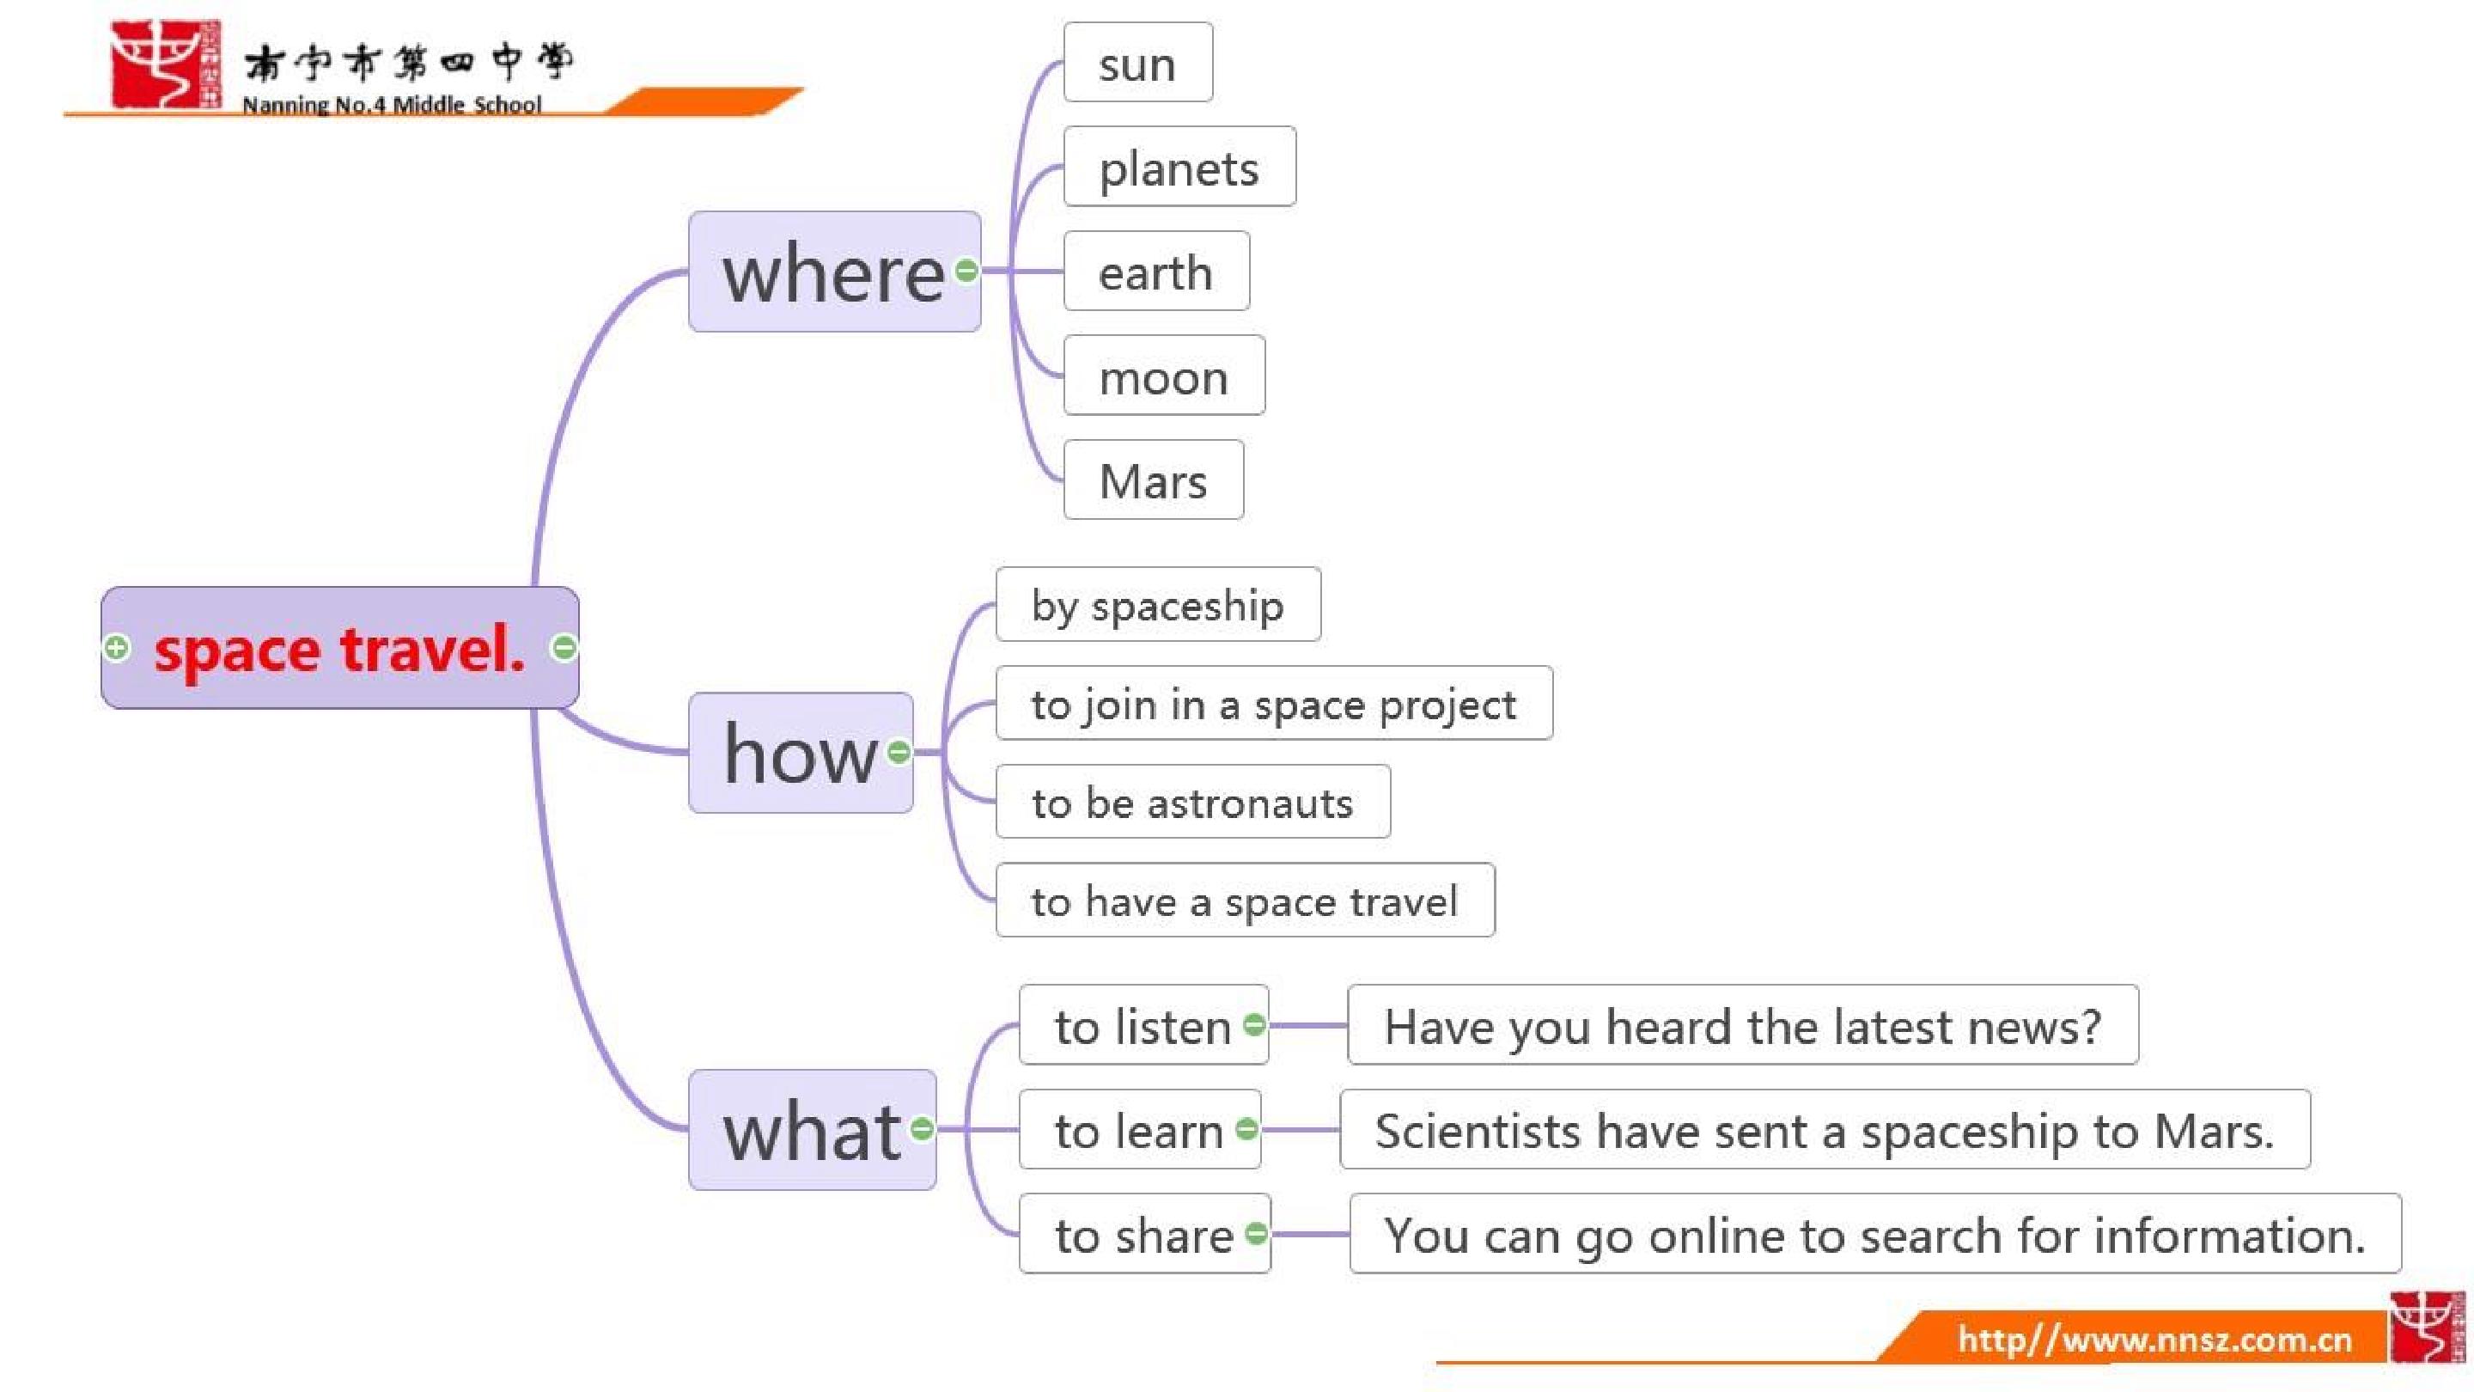Viewport: 2474px width, 1392px height.
Task: Collapse the 'to listen' node
Action: point(1254,1025)
